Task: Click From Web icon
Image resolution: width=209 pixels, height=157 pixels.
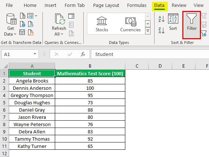Action: 23,24
